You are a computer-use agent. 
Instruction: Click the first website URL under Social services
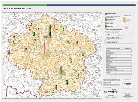point(128,87)
